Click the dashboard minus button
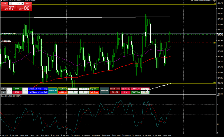Viewport: 224px width, 137px height. pos(4,92)
